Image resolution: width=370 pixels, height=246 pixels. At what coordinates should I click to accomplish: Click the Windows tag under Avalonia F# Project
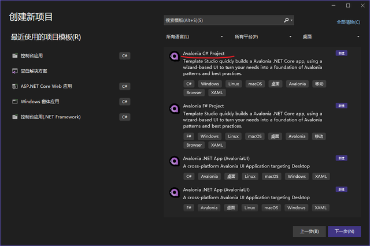(x=209, y=136)
